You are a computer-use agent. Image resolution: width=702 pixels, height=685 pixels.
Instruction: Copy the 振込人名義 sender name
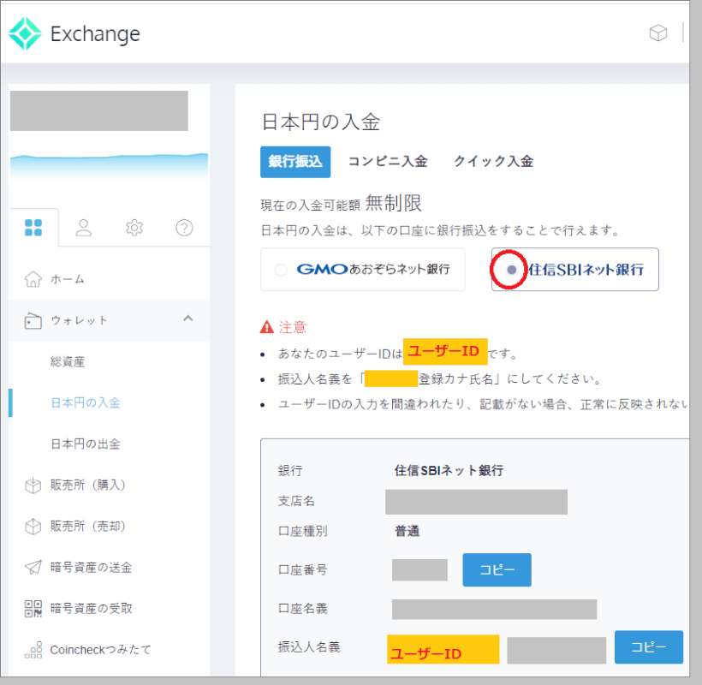pos(649,647)
